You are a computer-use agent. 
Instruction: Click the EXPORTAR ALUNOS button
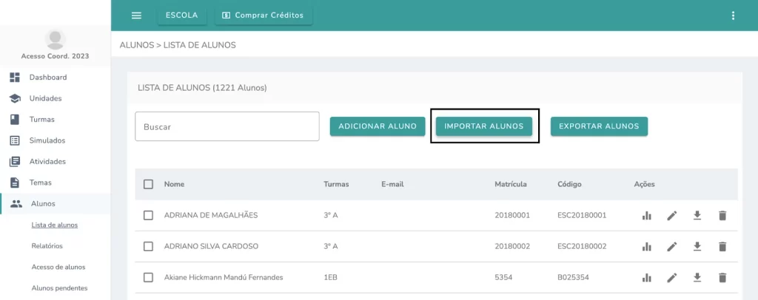pos(599,126)
